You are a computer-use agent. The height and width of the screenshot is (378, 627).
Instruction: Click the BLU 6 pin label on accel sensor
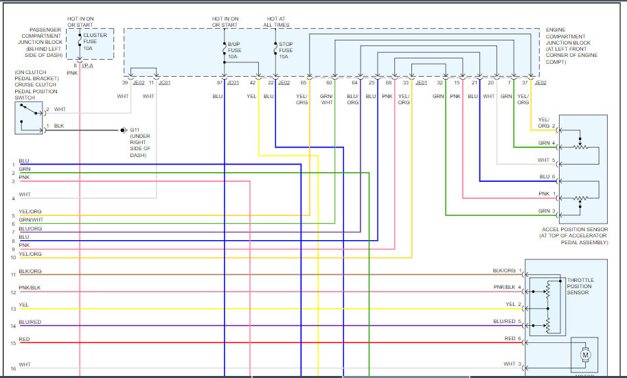point(547,176)
